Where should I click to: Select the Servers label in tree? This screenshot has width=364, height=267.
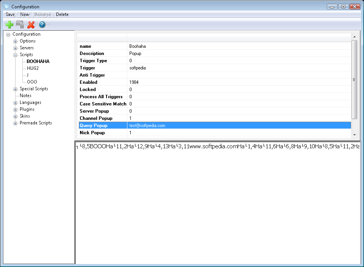(x=27, y=47)
